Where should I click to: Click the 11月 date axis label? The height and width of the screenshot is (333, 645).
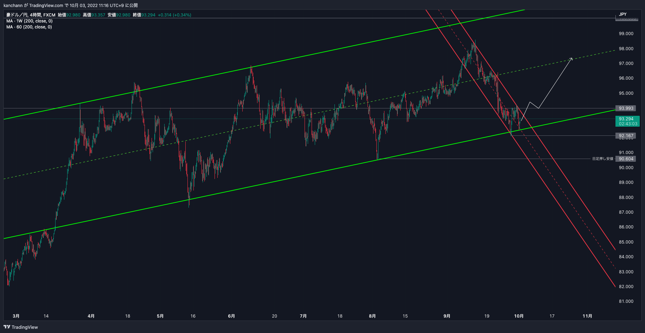coord(587,316)
